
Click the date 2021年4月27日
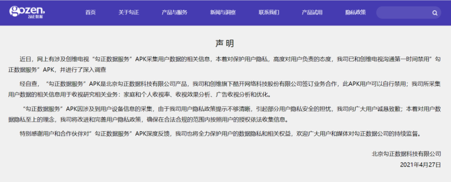click(420, 165)
